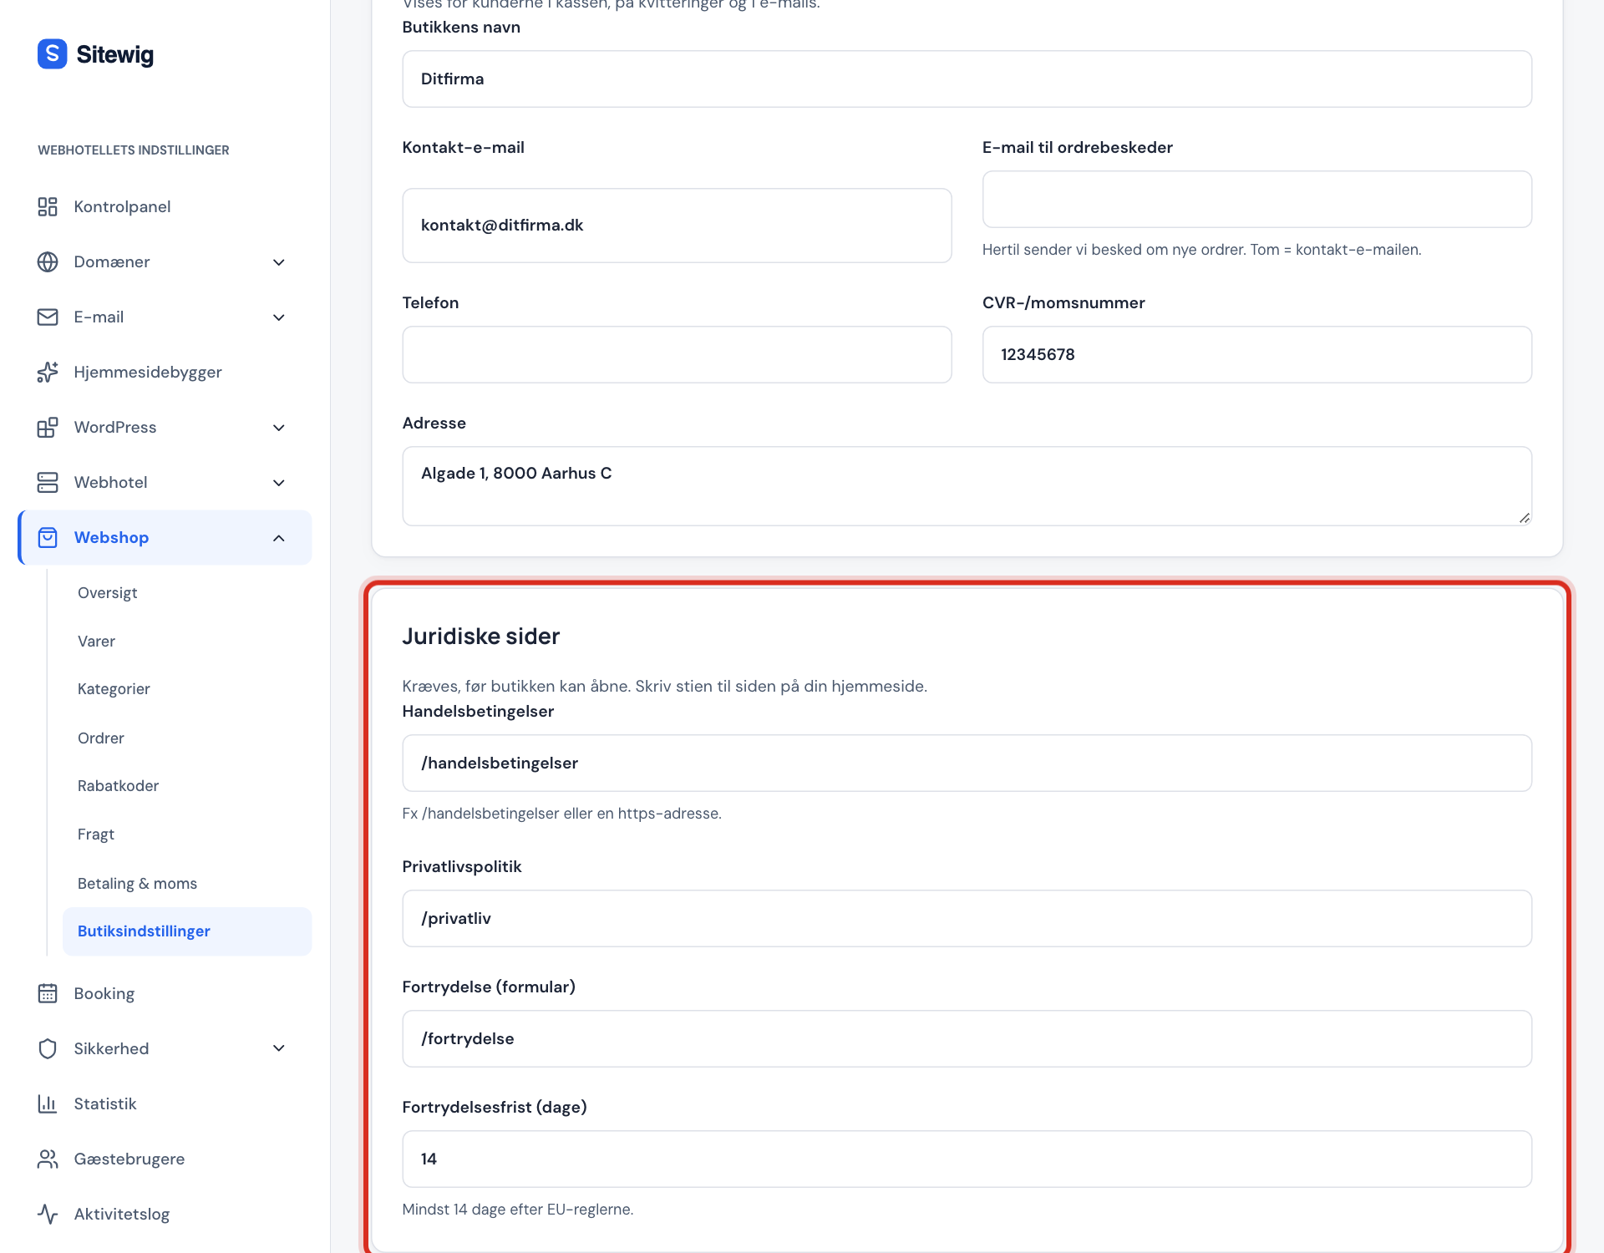
Task: Click the Sitewig brand name
Action: coord(115,54)
